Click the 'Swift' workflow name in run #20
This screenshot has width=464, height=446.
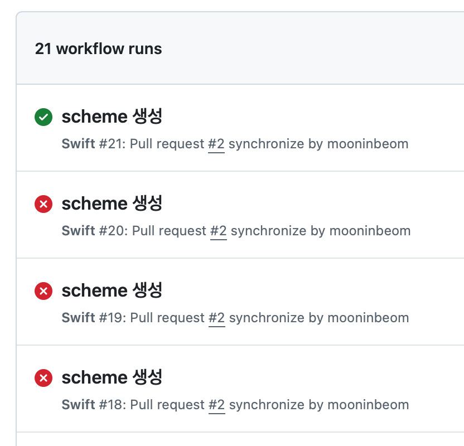pyautogui.click(x=78, y=231)
